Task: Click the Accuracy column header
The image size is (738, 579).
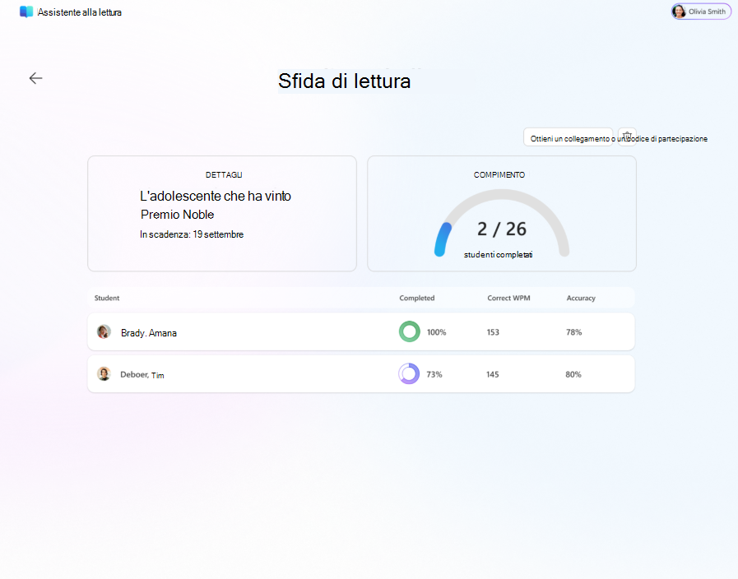Action: point(581,298)
